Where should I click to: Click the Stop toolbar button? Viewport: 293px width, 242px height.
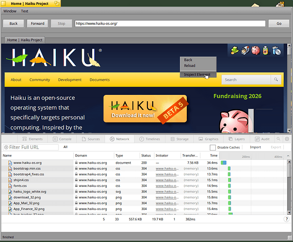[x=61, y=24]
